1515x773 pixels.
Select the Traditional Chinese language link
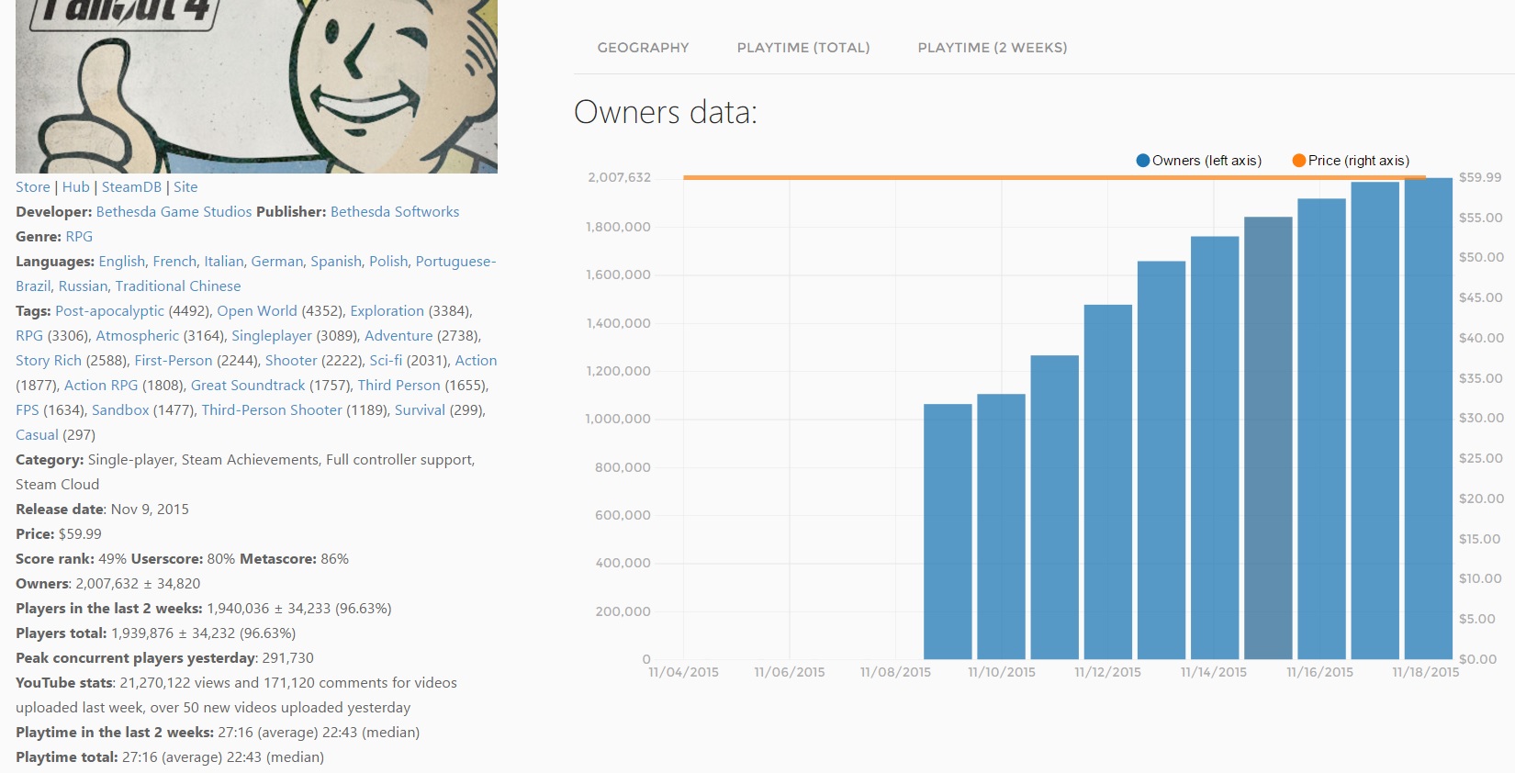[178, 286]
